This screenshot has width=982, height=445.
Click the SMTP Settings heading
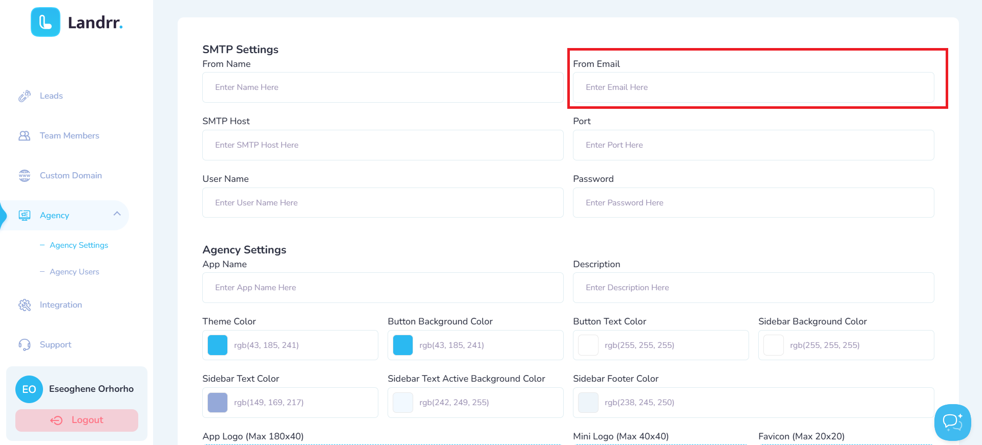(240, 50)
